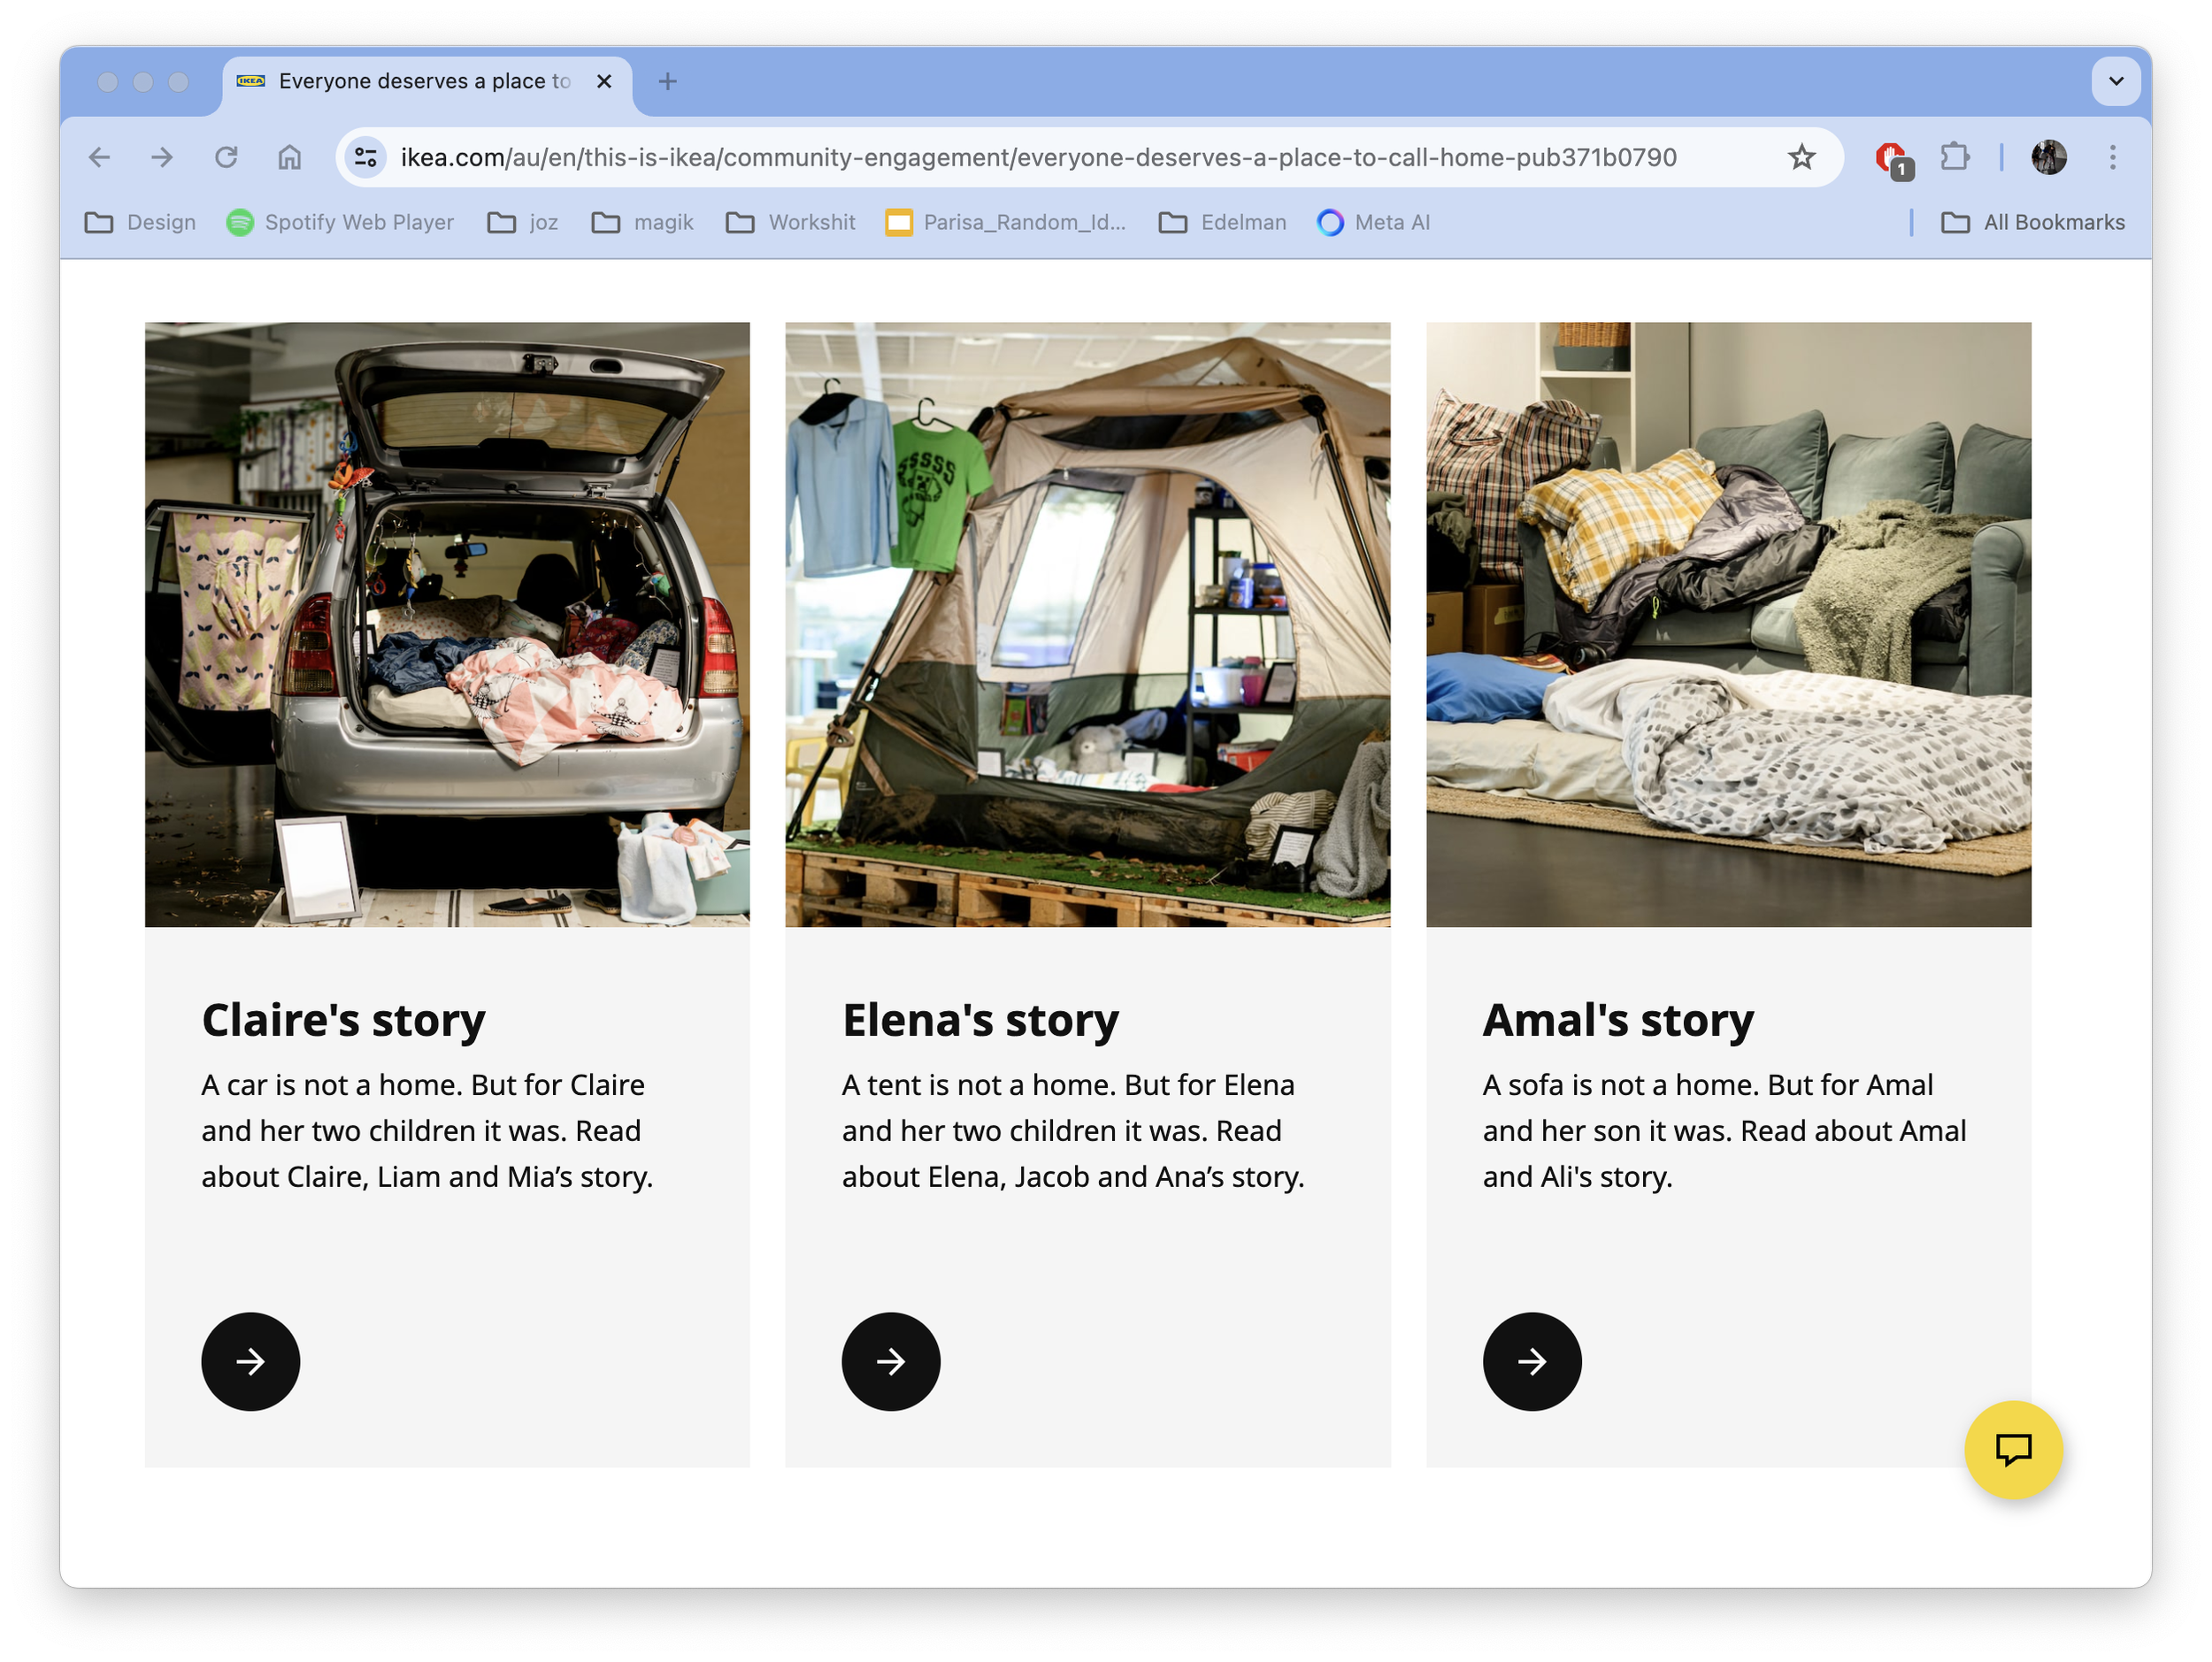Open the Parisa_Random_Id bookmark
This screenshot has height=1662, width=2212.
click(x=1006, y=222)
